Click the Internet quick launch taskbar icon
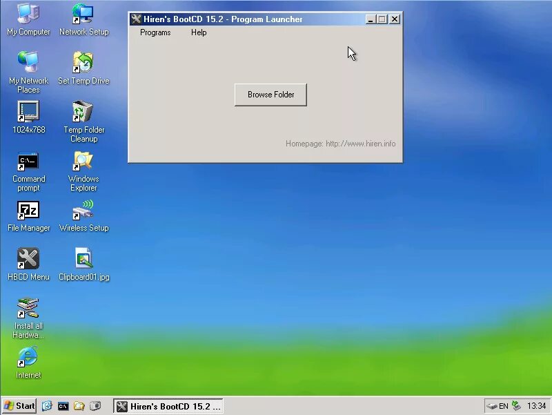552x415 pixels. pos(47,406)
